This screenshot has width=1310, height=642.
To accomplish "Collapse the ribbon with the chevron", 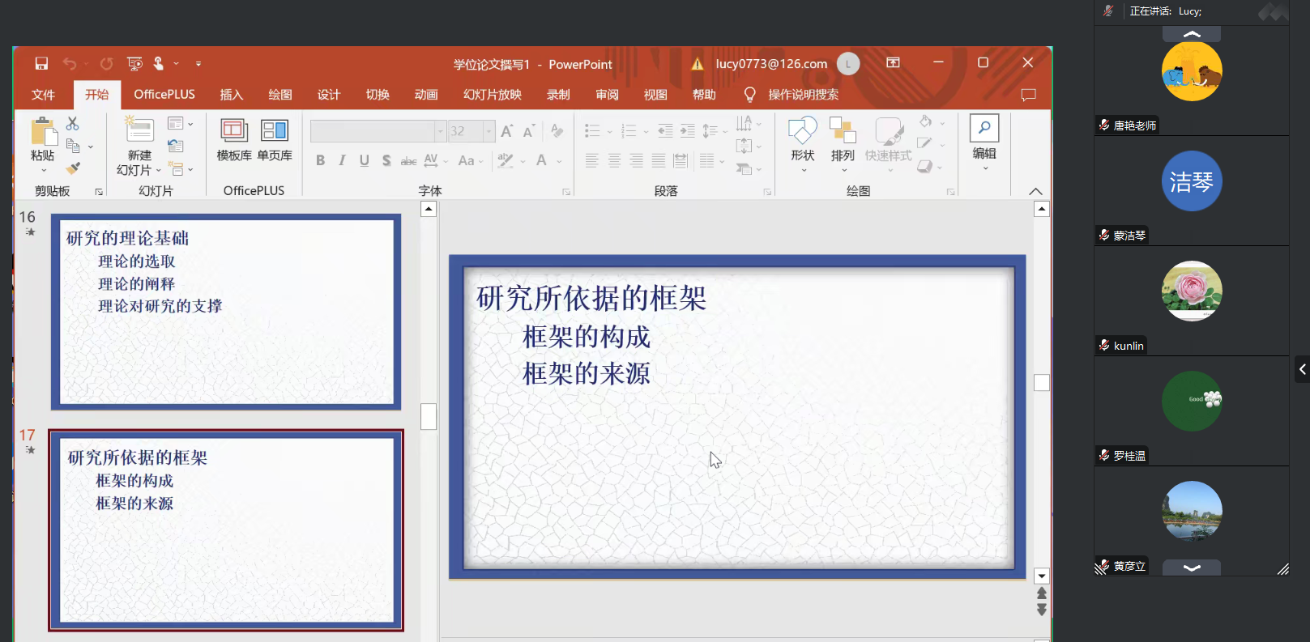I will [x=1035, y=192].
